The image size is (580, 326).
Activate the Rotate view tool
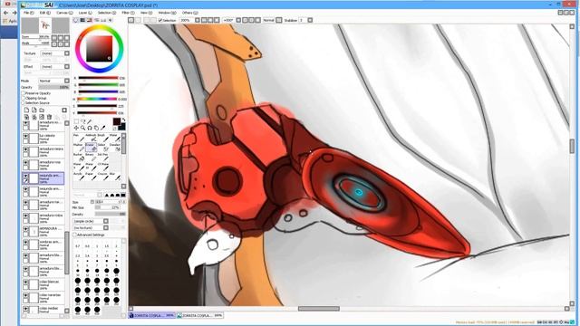[x=90, y=128]
